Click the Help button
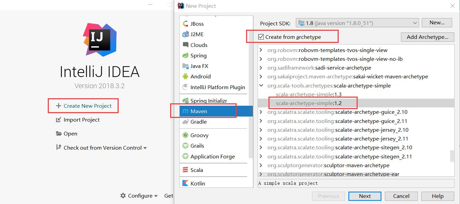This screenshot has width=460, height=204. [438, 196]
